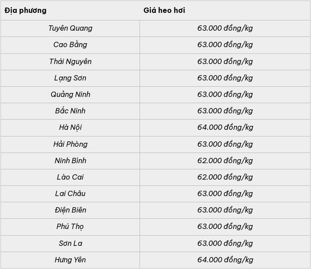311x269 pixels.
Task: Click Hưng Yên's 64.000 đồng/kg price
Action: tap(225, 260)
